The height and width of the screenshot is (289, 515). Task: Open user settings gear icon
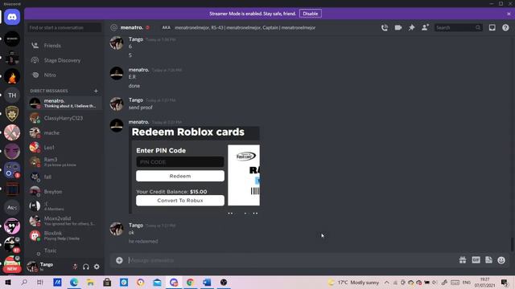97,267
